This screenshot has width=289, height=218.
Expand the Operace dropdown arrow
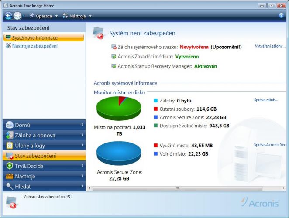click(x=56, y=16)
